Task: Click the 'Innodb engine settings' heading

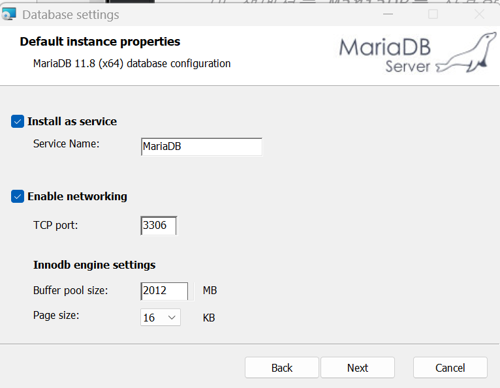Action: pyautogui.click(x=95, y=265)
